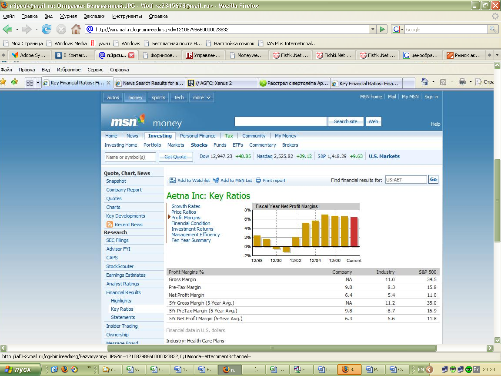Open the Ten Year Summary link
Screen dimensions: 501x376
click(x=191, y=240)
